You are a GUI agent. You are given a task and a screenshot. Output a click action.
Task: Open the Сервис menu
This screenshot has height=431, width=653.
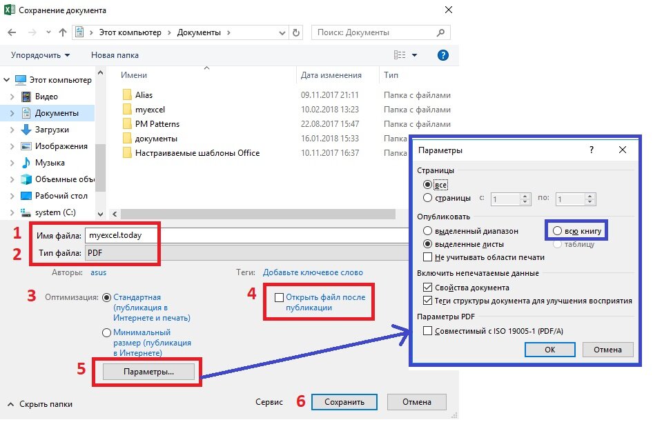coord(269,402)
